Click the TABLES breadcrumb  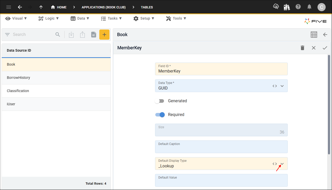(x=147, y=7)
